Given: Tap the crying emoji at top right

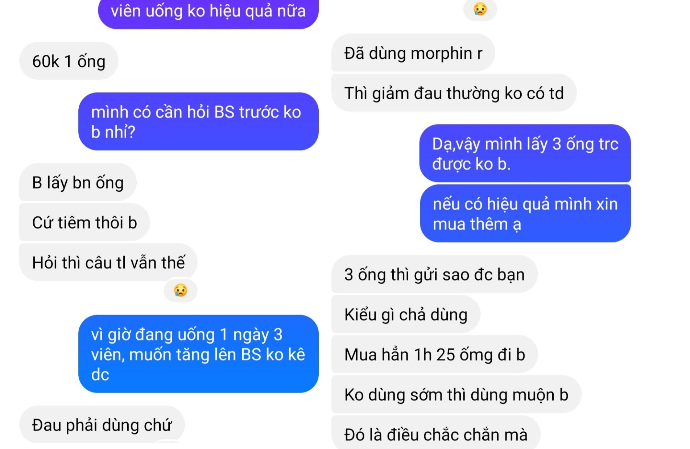Looking at the screenshot, I should coord(480,9).
